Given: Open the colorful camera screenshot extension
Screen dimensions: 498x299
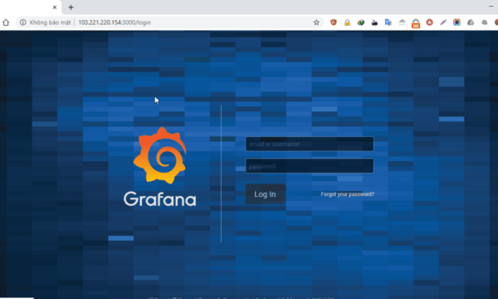Looking at the screenshot, I should pyautogui.click(x=456, y=22).
